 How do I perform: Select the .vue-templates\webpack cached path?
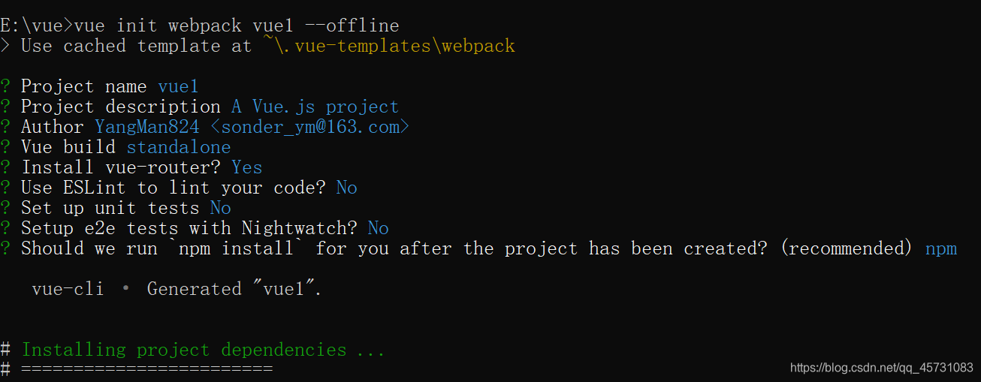click(389, 46)
